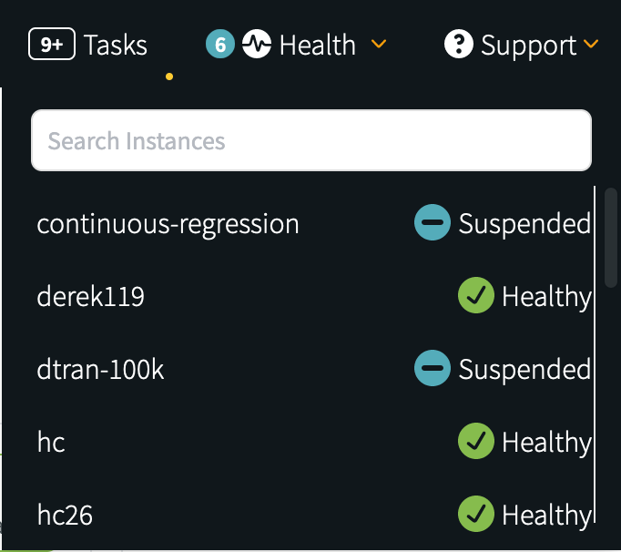
Task: Select the continuous-regression instance
Action: [168, 224]
